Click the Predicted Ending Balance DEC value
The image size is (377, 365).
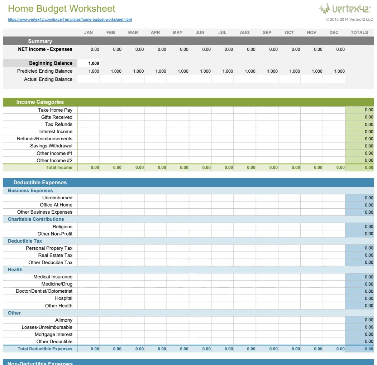(339, 71)
